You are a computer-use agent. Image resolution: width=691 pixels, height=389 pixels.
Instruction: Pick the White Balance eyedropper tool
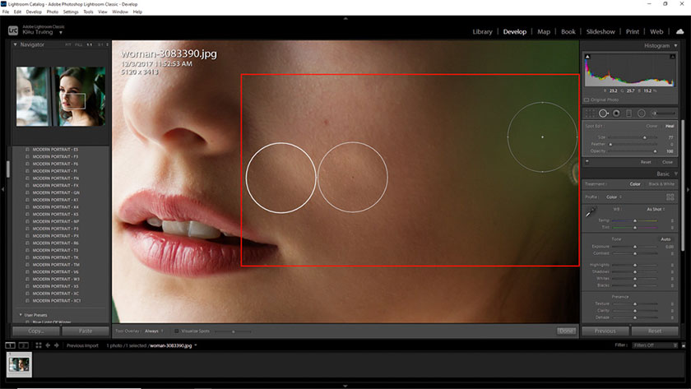pos(591,211)
